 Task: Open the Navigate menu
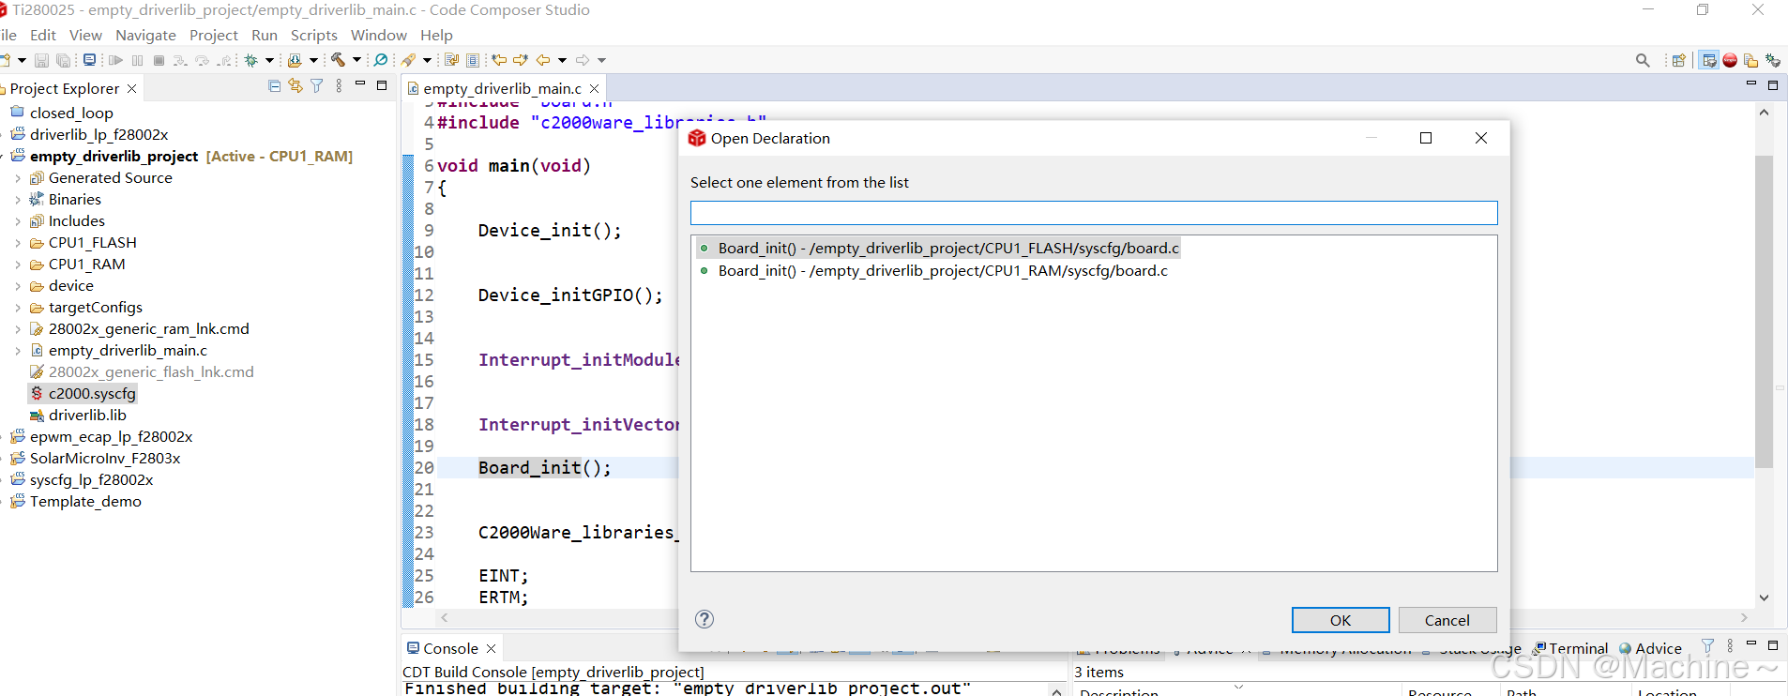coord(145,35)
